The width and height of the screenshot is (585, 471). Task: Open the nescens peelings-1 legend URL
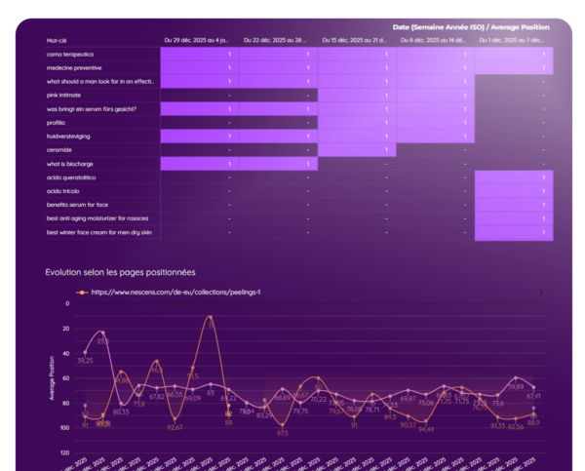[175, 292]
